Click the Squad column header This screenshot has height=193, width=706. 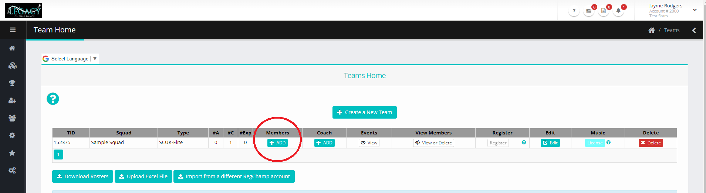(x=124, y=133)
